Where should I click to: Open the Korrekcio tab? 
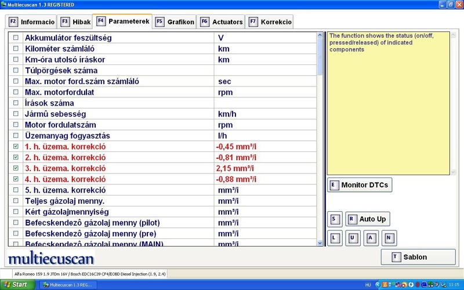(x=269, y=22)
